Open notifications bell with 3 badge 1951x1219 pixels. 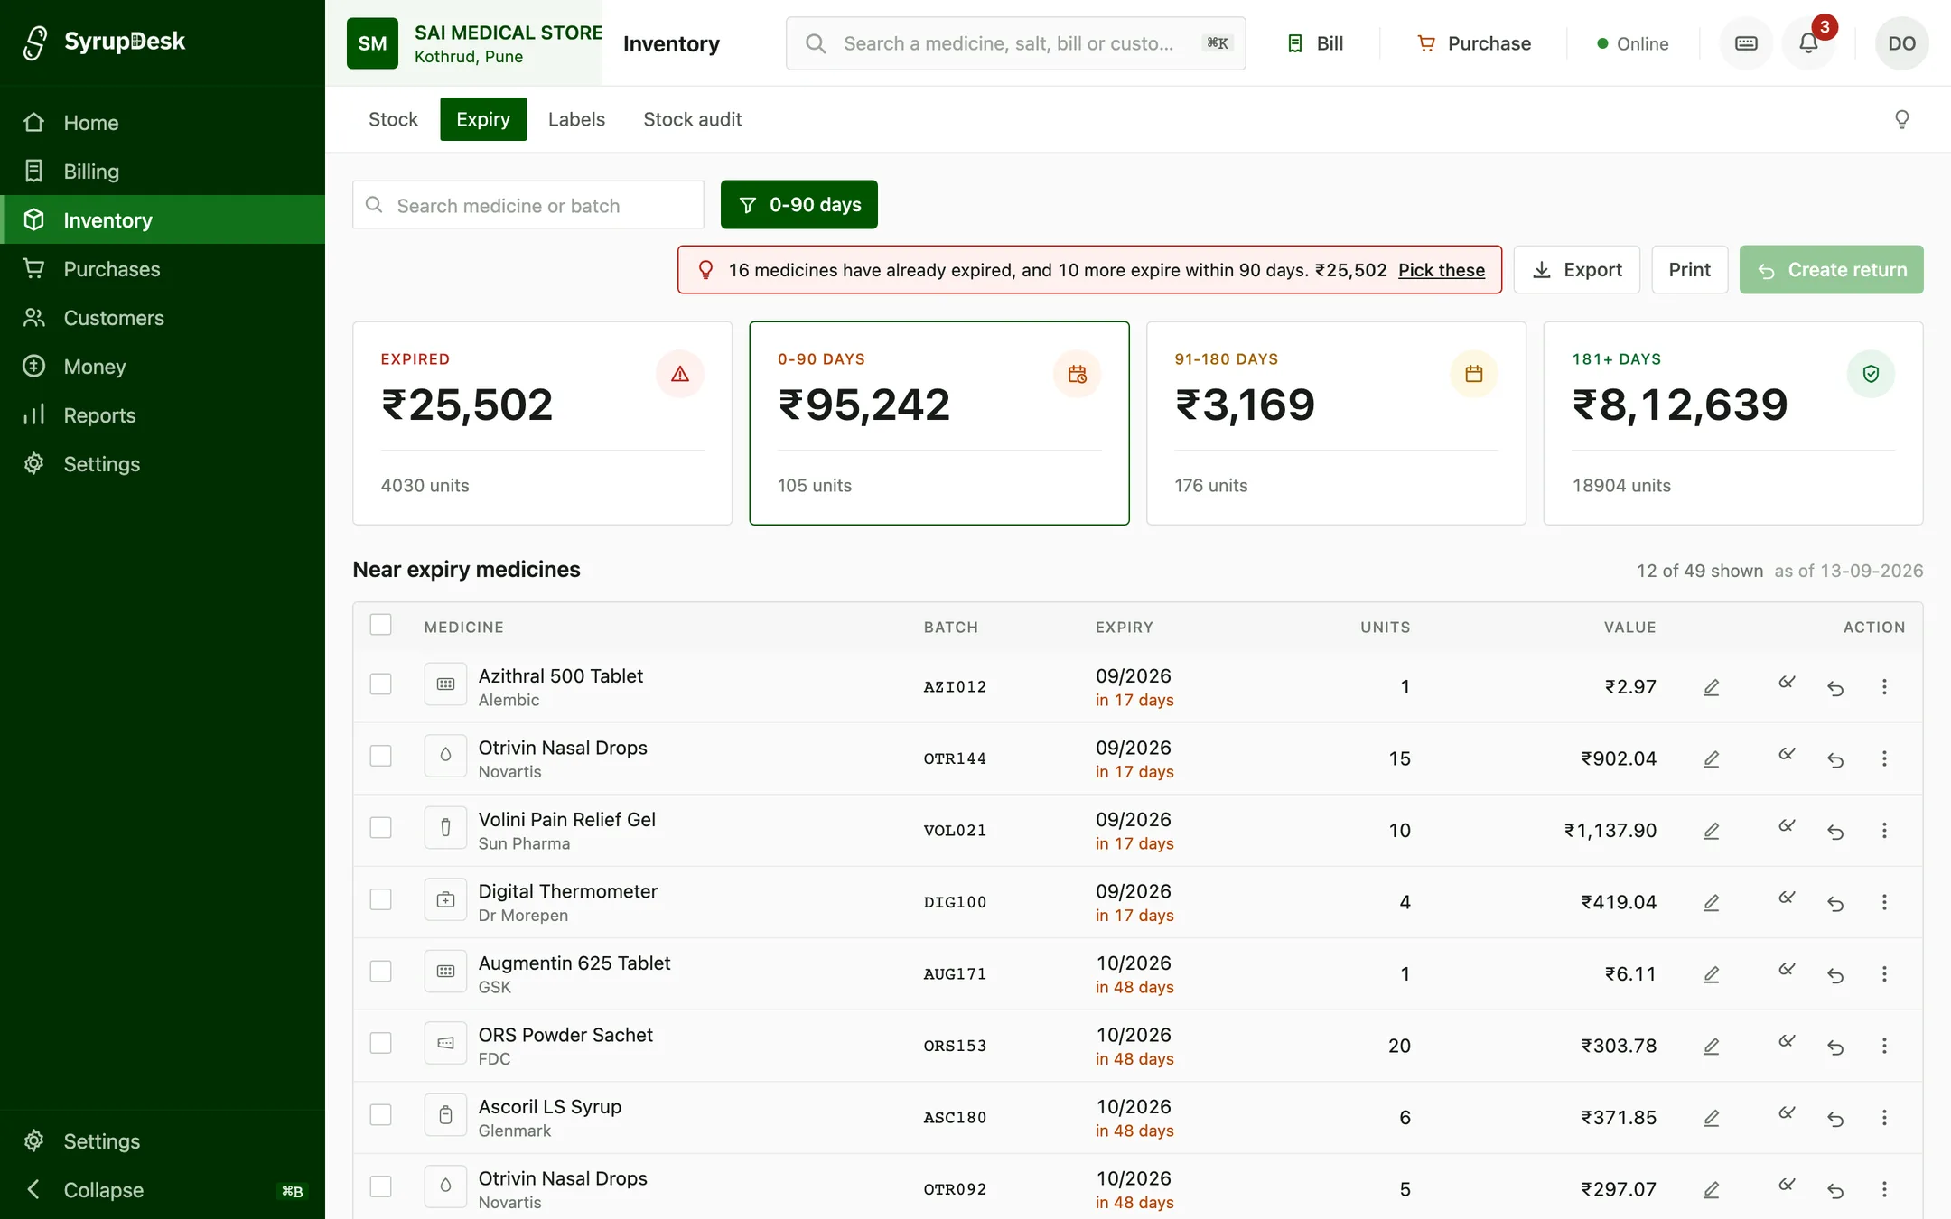tap(1808, 43)
